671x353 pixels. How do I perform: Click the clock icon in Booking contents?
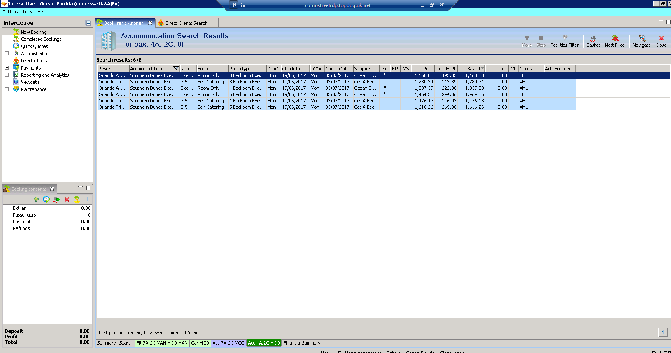[x=46, y=199]
